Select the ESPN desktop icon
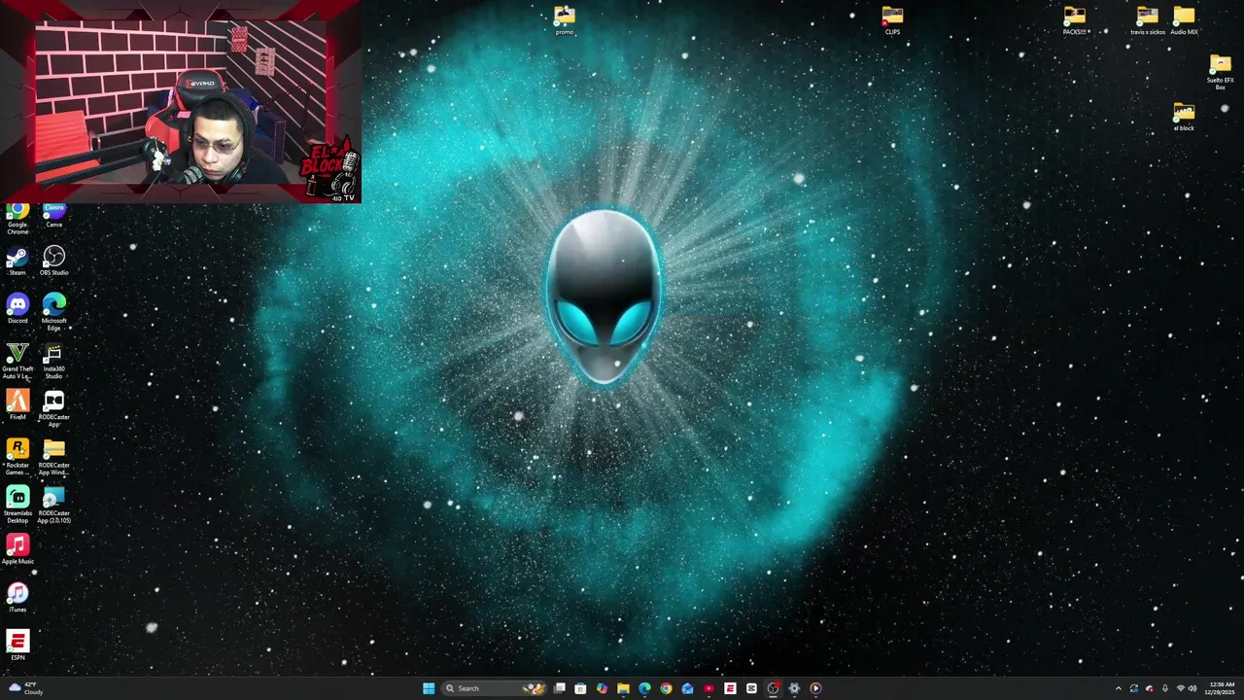 click(17, 645)
